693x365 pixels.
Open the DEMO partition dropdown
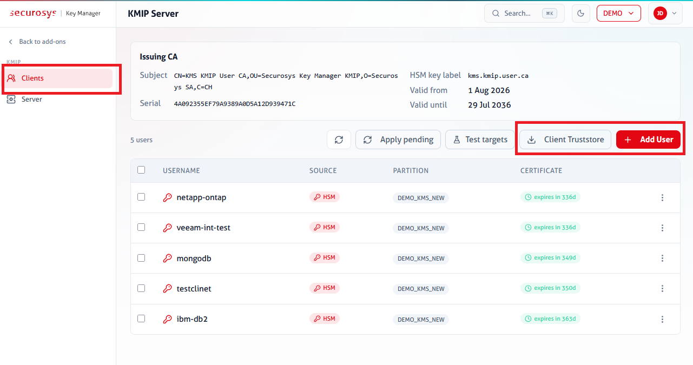pyautogui.click(x=618, y=13)
